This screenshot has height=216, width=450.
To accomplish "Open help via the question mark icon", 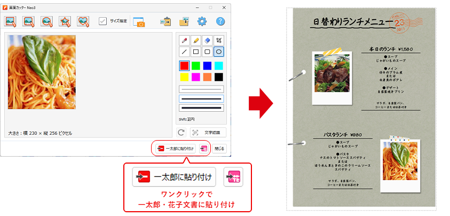I will pos(220,21).
